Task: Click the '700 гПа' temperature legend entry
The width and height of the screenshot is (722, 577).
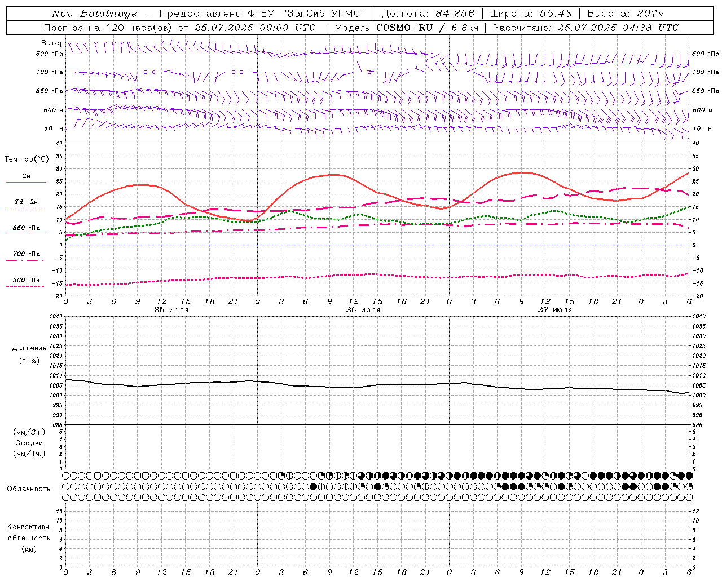Action: click(x=27, y=254)
